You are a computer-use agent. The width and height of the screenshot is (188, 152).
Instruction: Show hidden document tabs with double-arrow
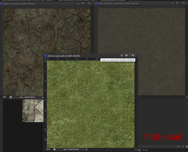130,1
